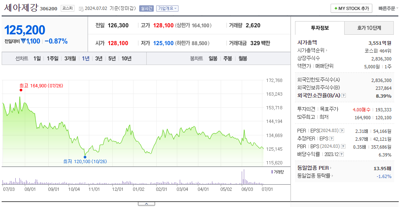Open the 기업개요 dropdown
This screenshot has height=207, width=400.
pos(167,8)
